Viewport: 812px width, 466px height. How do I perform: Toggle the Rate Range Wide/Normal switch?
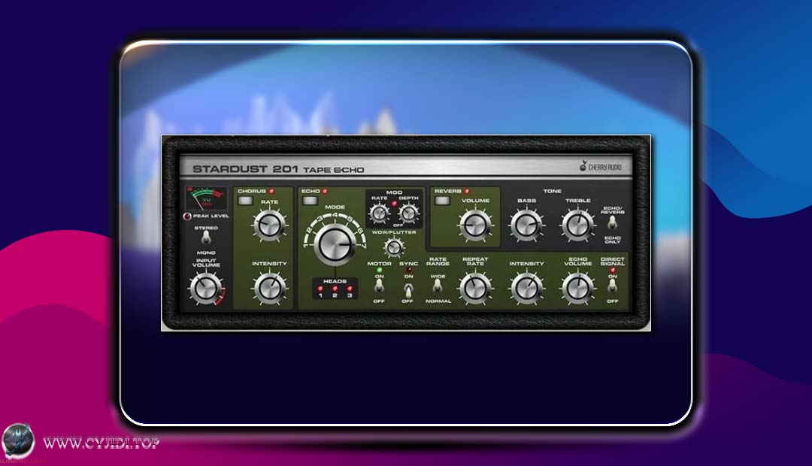pos(438,288)
